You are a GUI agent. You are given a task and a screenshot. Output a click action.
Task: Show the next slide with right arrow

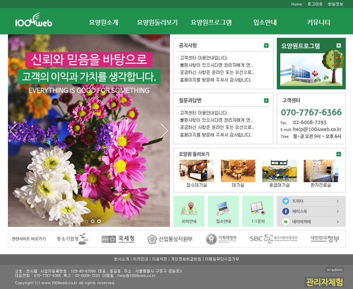[x=164, y=130]
